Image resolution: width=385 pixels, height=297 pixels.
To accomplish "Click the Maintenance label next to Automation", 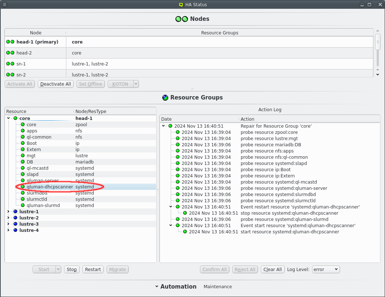I will click(218, 286).
